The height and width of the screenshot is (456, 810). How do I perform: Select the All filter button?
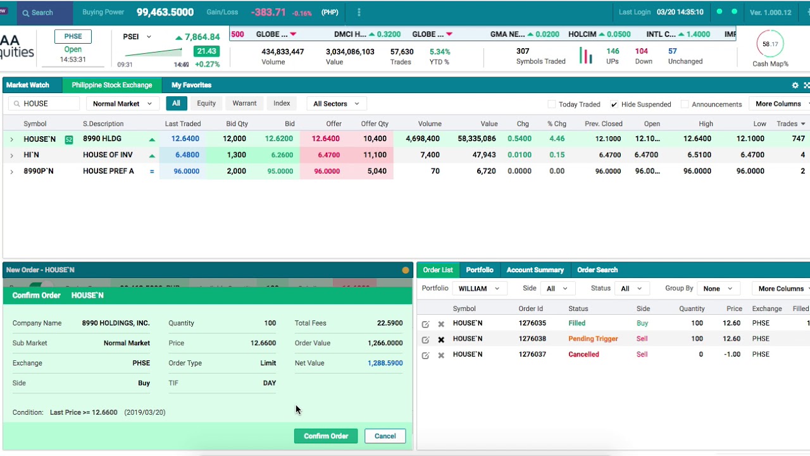tap(176, 103)
